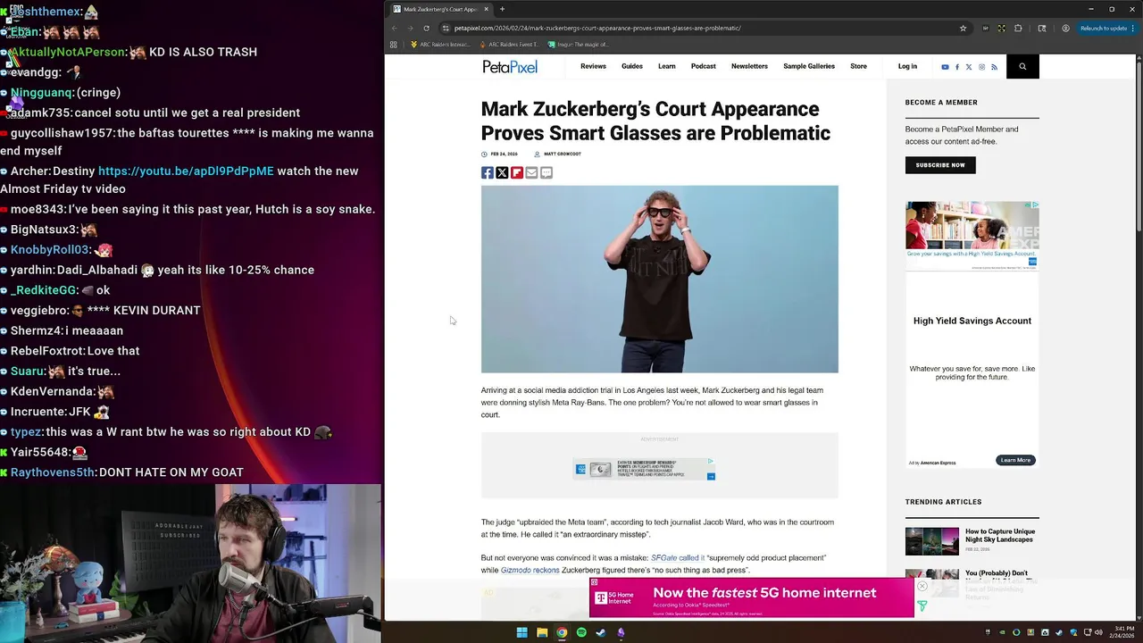
Task: Open 'How to Capture Unique Night Sky Landscapes'
Action: point(1000,536)
